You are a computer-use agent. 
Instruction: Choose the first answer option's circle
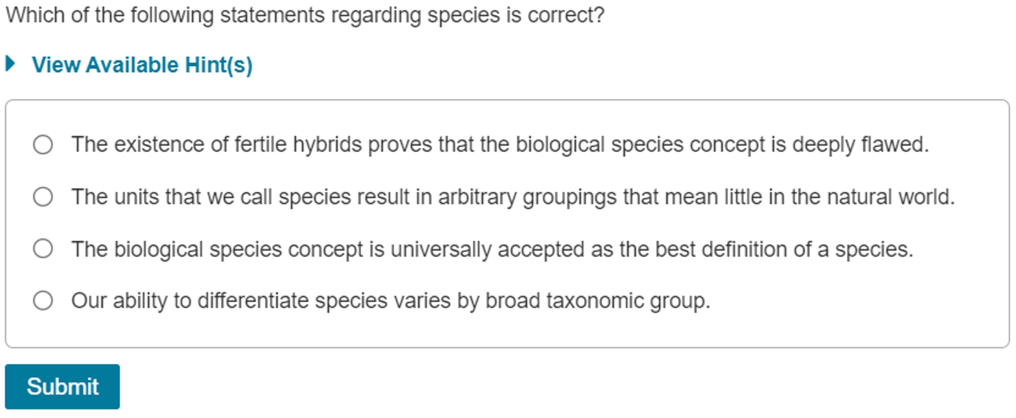[x=43, y=144]
